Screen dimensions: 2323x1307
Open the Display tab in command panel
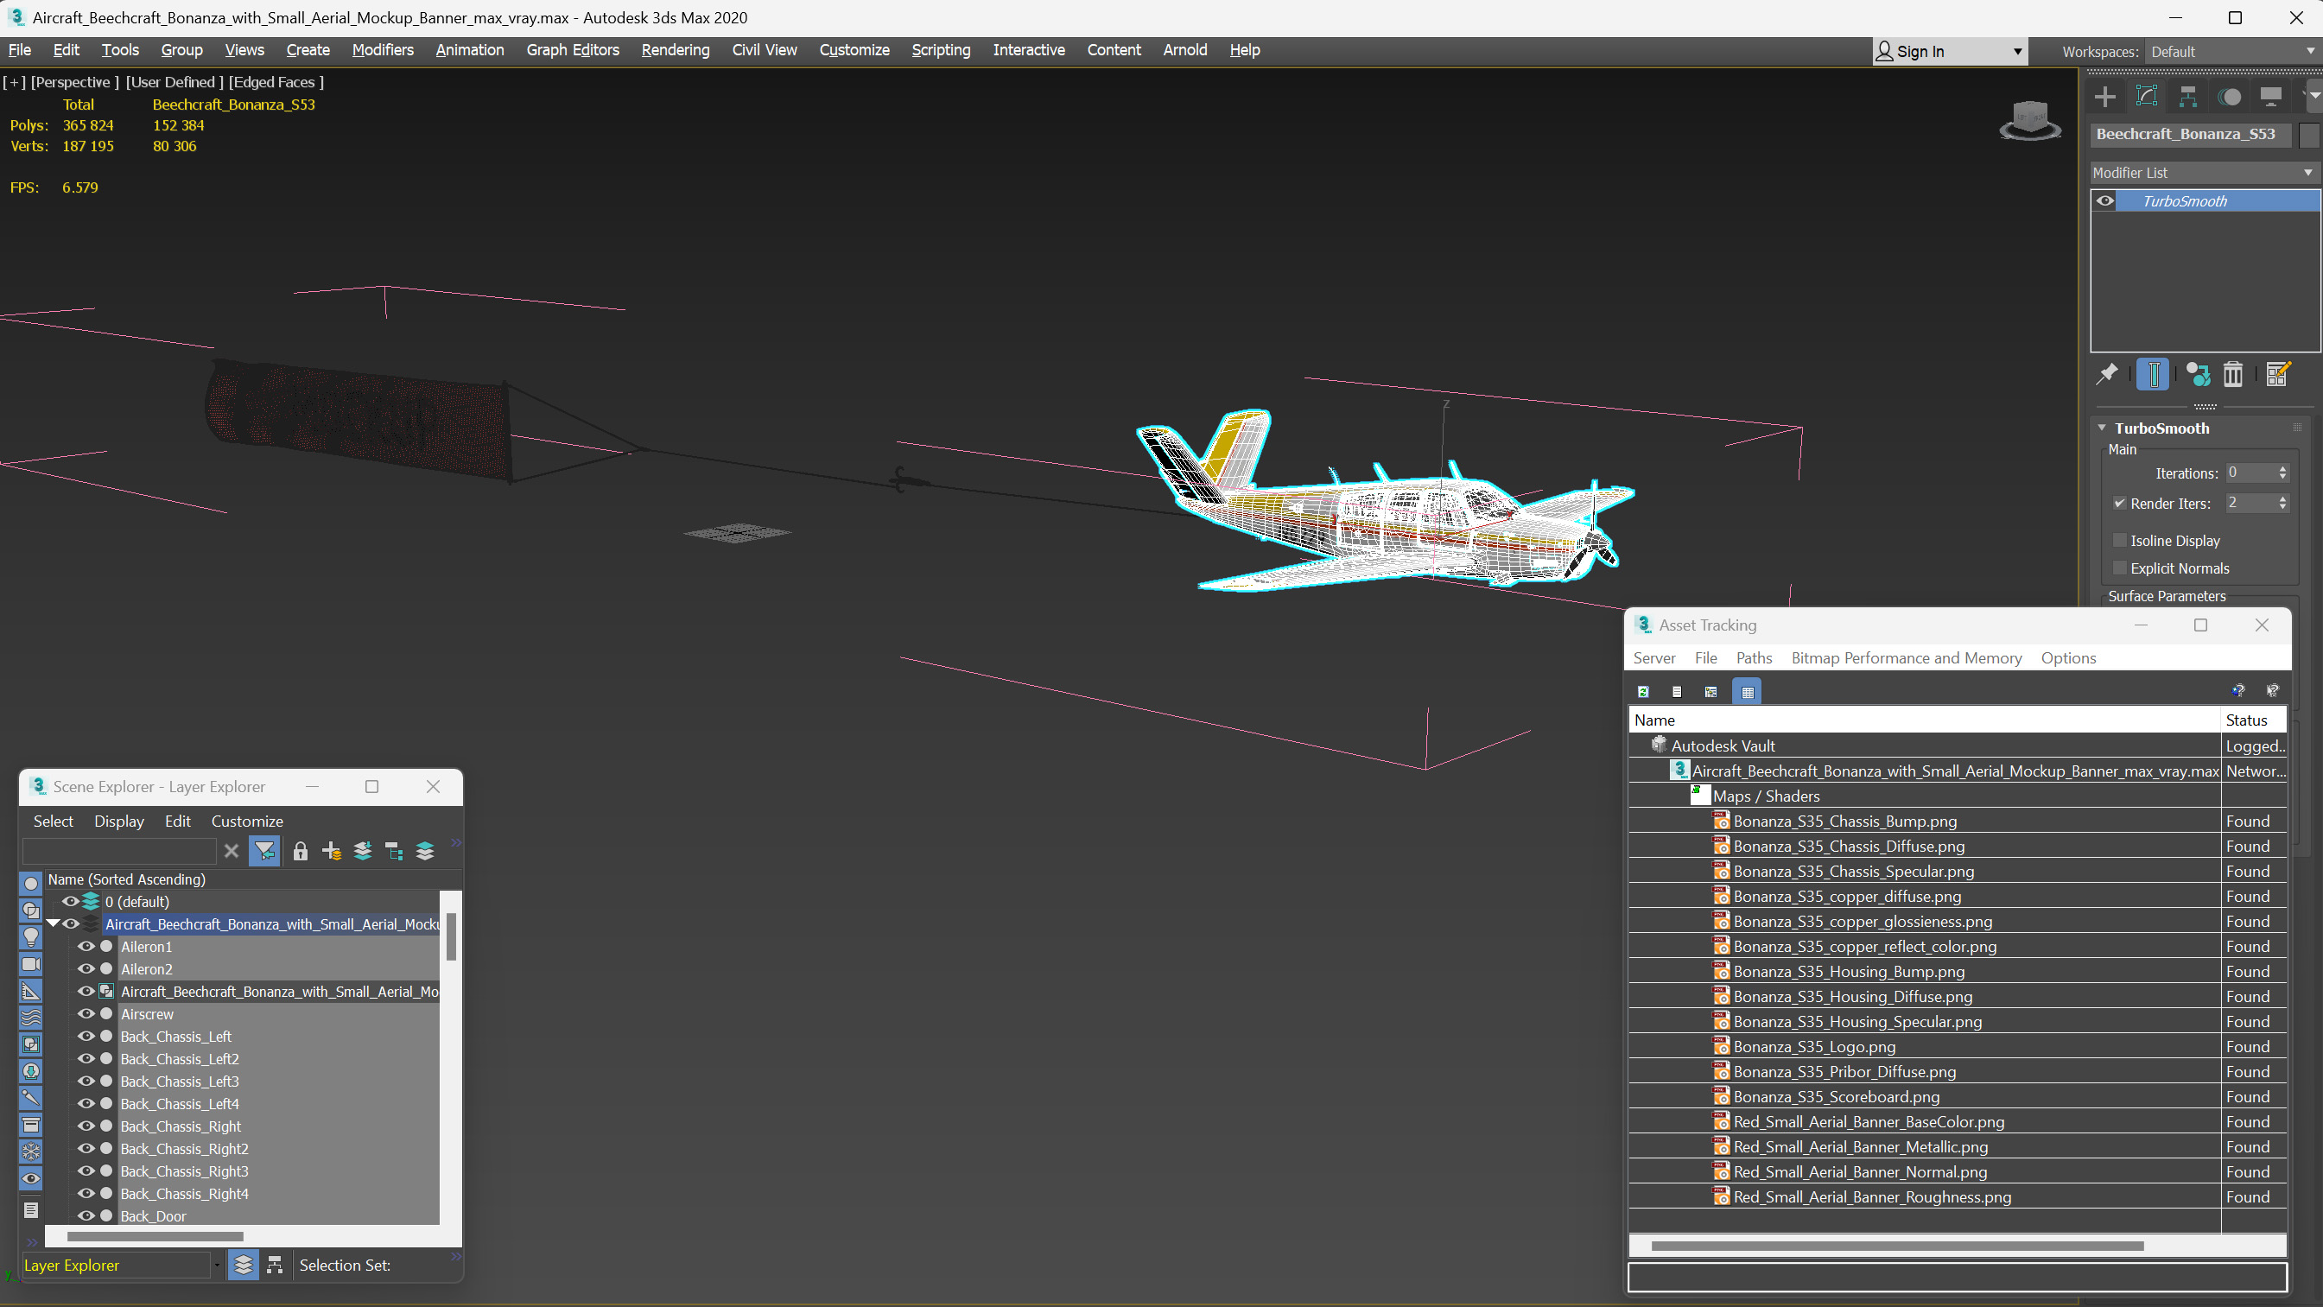click(2270, 97)
